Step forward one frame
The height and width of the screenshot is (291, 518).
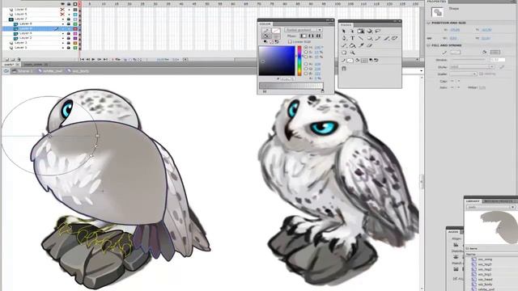click(x=100, y=59)
